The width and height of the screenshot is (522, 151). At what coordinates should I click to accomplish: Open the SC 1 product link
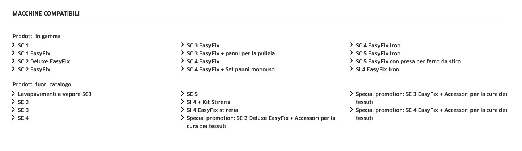23,45
